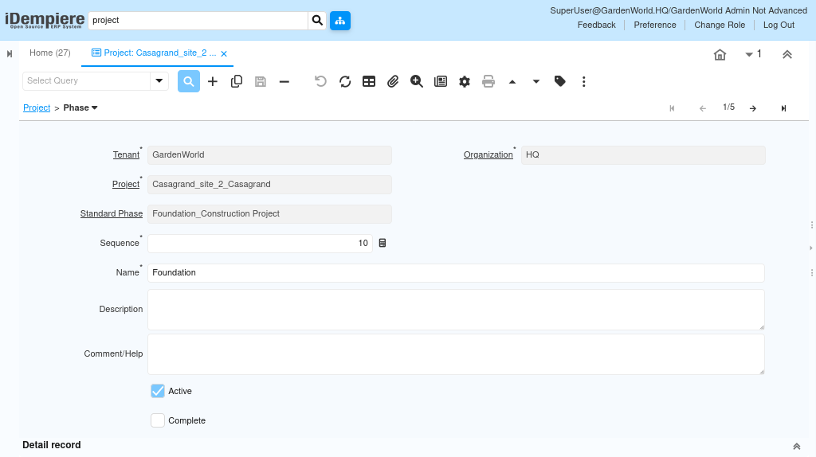Check the Complete checkbox

click(158, 420)
